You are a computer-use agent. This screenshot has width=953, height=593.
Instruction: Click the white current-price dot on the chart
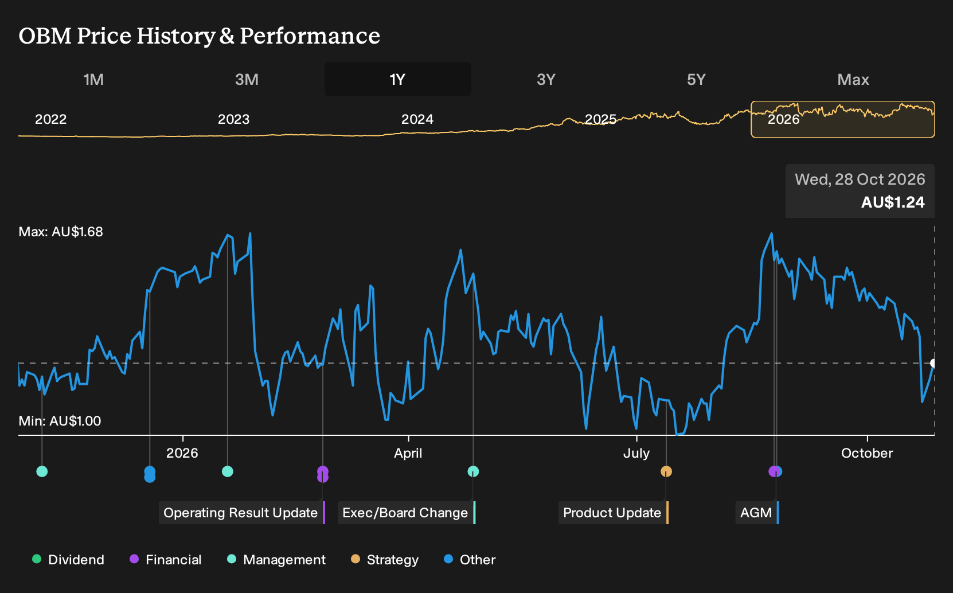click(x=934, y=363)
